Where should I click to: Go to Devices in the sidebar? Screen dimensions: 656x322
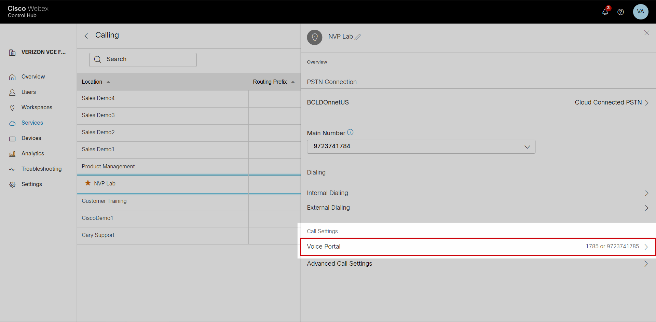pos(31,138)
